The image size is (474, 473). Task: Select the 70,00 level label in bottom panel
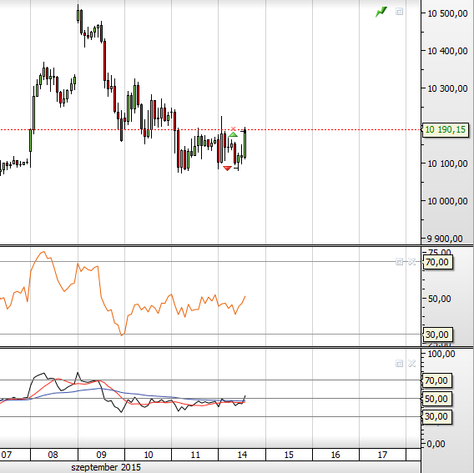[x=436, y=380]
